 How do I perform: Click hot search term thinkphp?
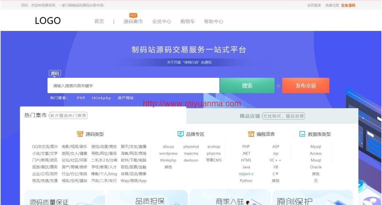pos(101,98)
